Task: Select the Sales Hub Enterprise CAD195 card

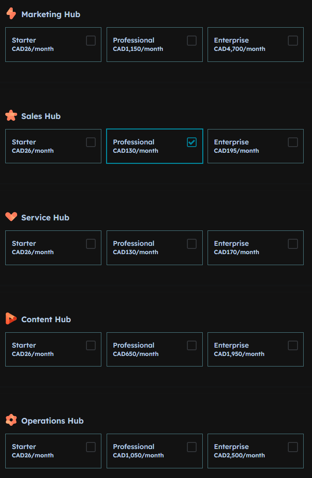Action: coord(256,146)
